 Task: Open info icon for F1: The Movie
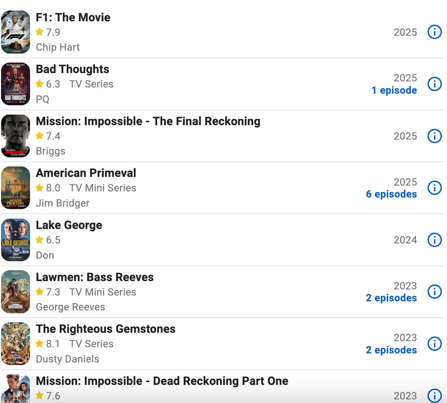coord(434,32)
